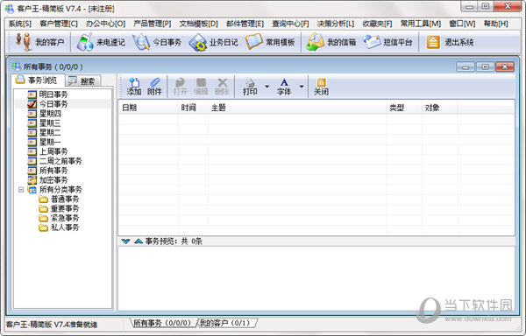Open 客户管理[C] menu

pyautogui.click(x=59, y=24)
